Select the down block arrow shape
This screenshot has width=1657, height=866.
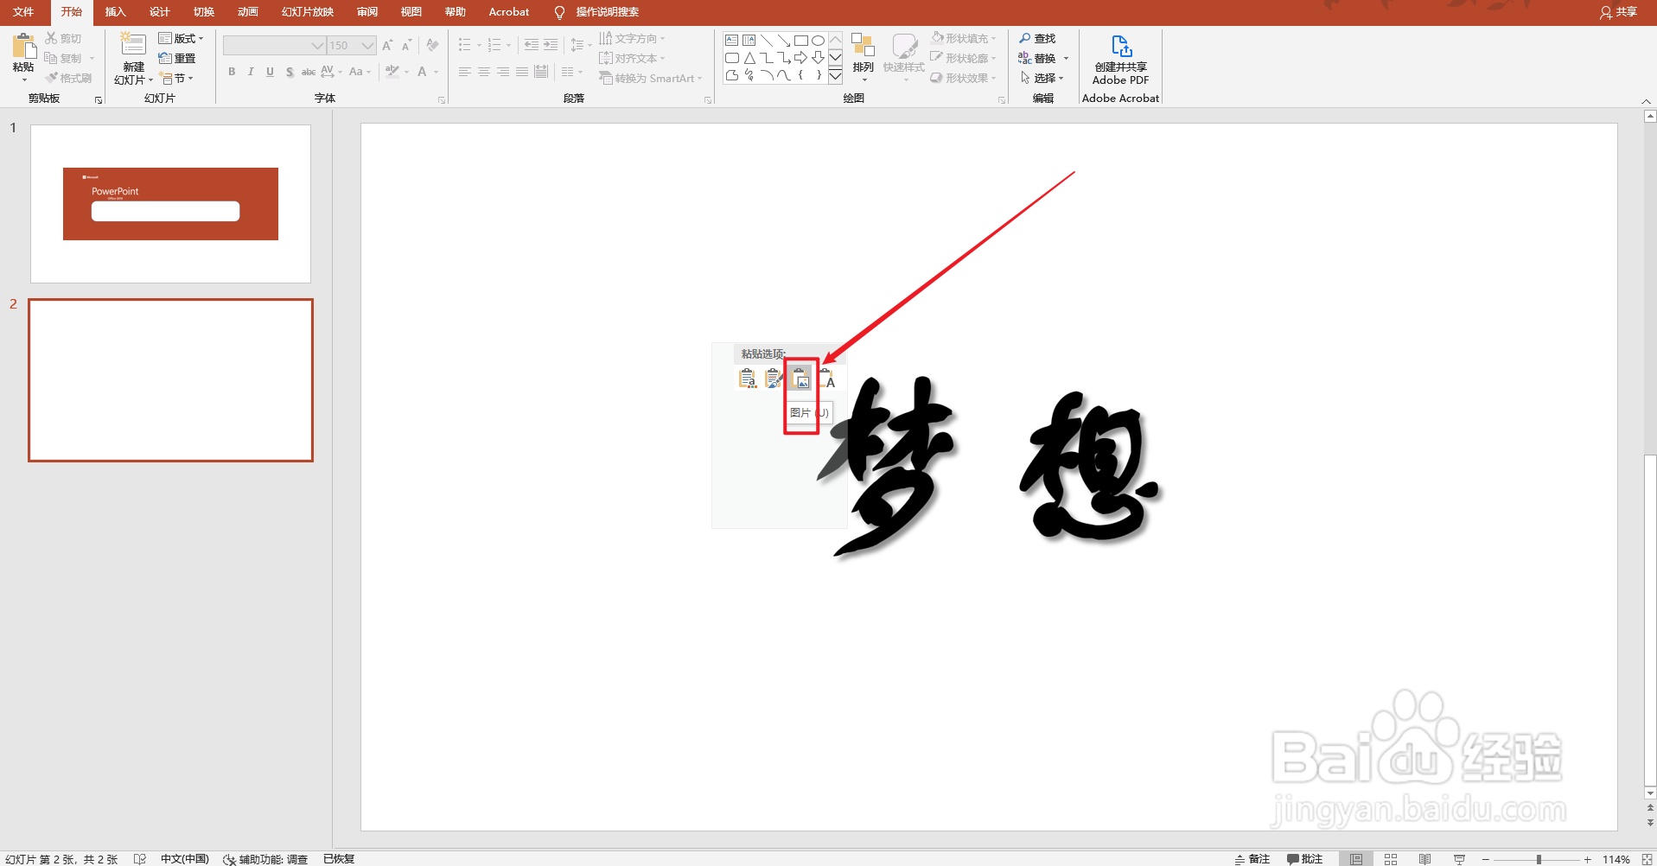818,58
